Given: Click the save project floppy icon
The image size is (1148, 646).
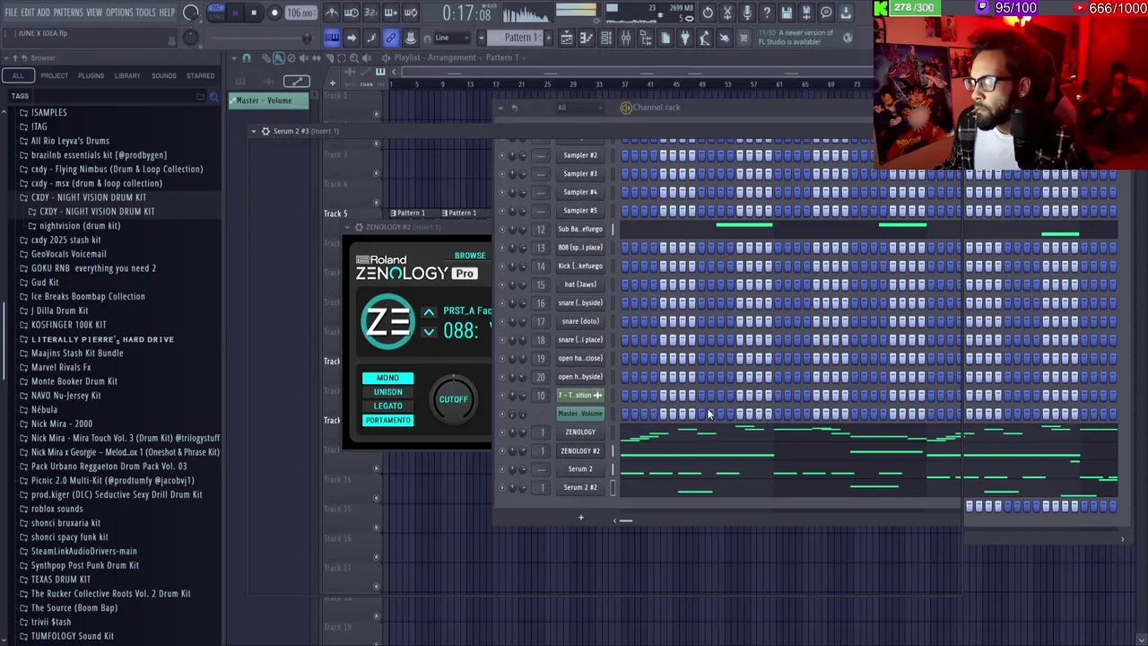Looking at the screenshot, I should coord(787,13).
